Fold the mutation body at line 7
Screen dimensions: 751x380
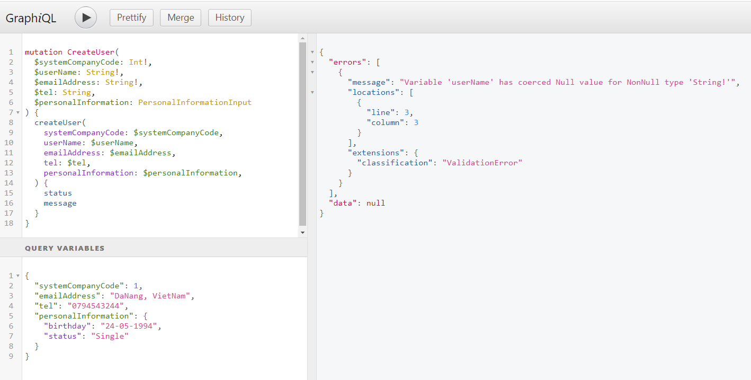pos(19,113)
